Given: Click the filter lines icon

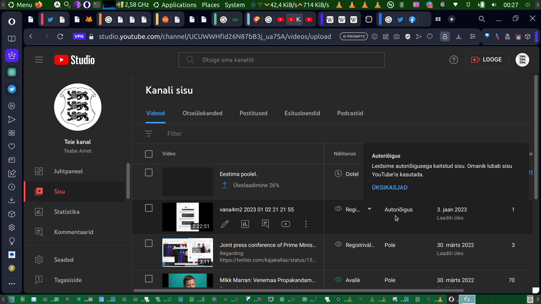Looking at the screenshot, I should coord(149,134).
